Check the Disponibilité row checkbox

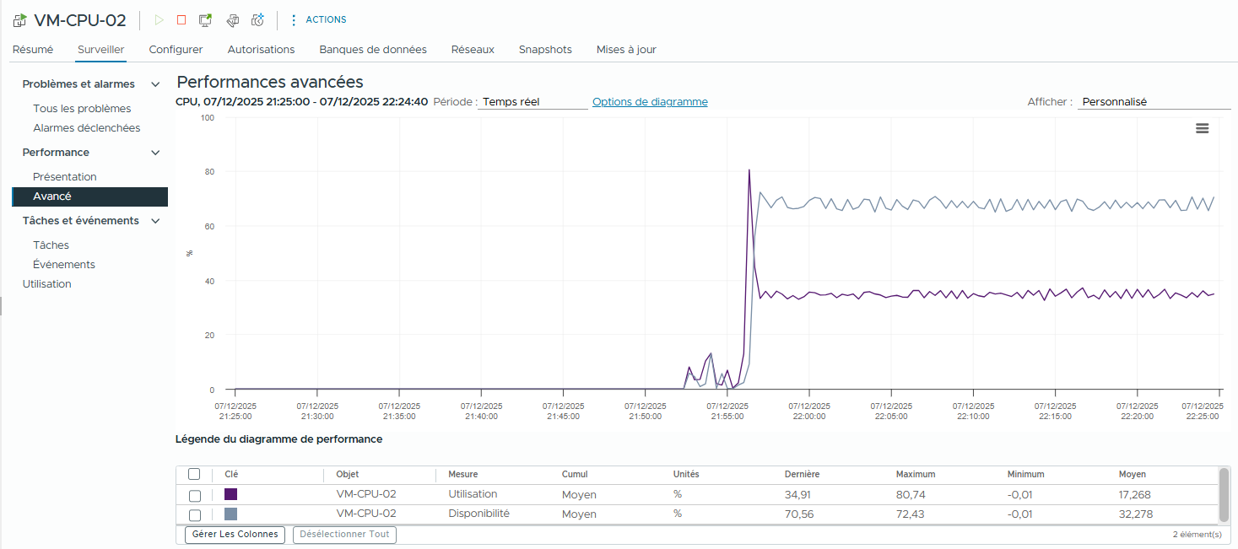(x=195, y=514)
